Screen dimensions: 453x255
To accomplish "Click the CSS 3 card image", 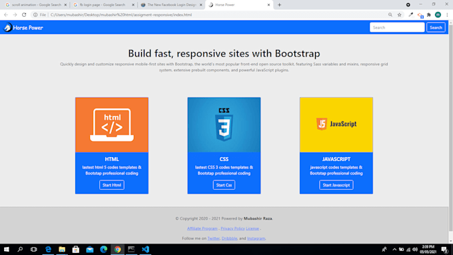I will (x=224, y=125).
